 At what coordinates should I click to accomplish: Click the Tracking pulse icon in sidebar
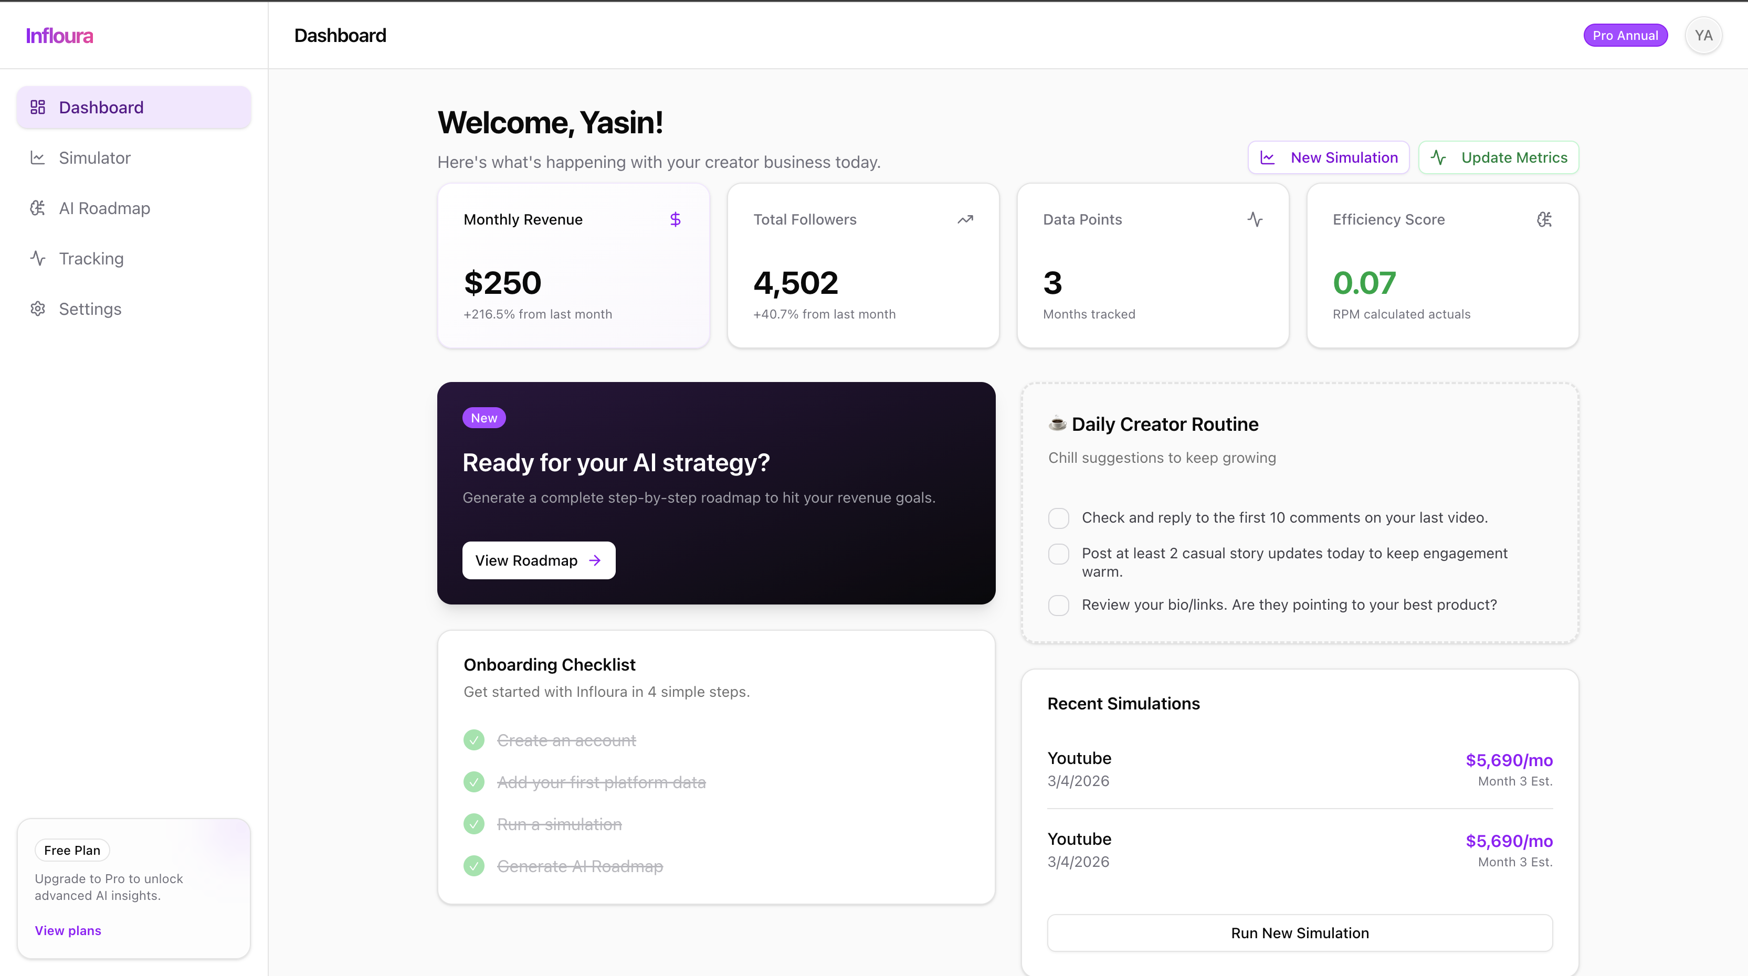pyautogui.click(x=37, y=258)
